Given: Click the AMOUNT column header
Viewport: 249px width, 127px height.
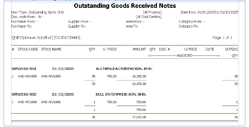Looking at the screenshot, I should [x=139, y=49].
